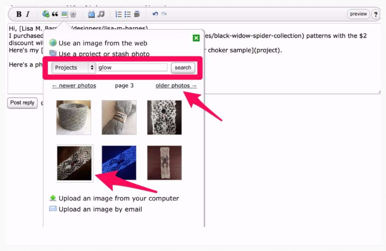Open the Projects dropdown selector

74,67
